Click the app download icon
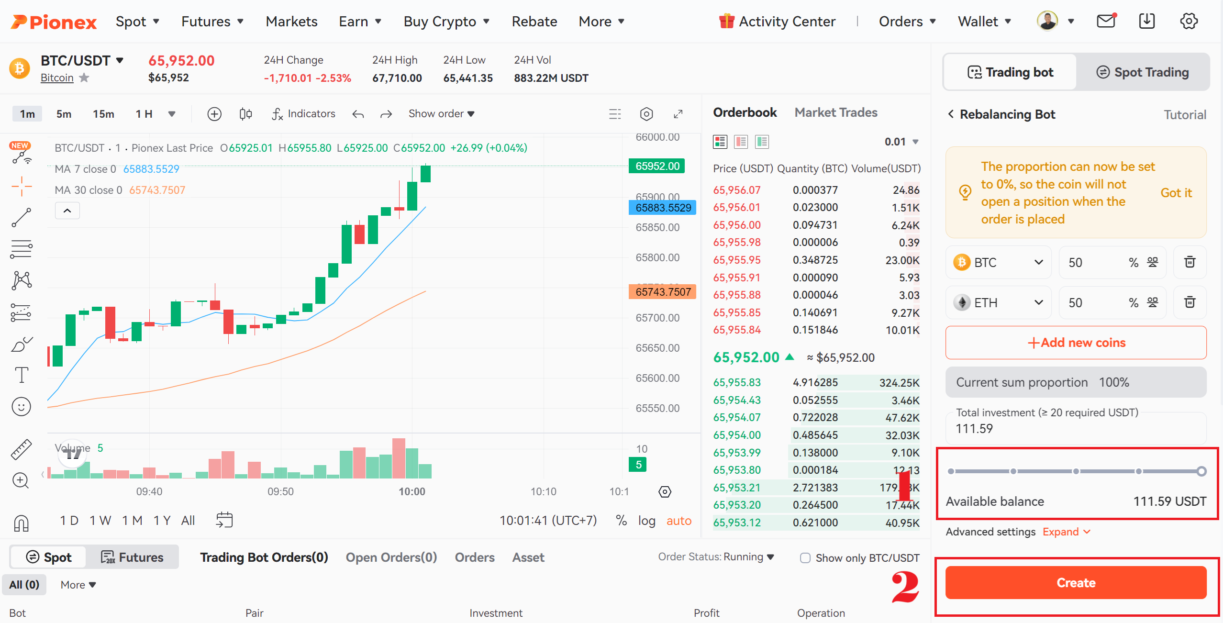This screenshot has width=1223, height=623. tap(1147, 21)
